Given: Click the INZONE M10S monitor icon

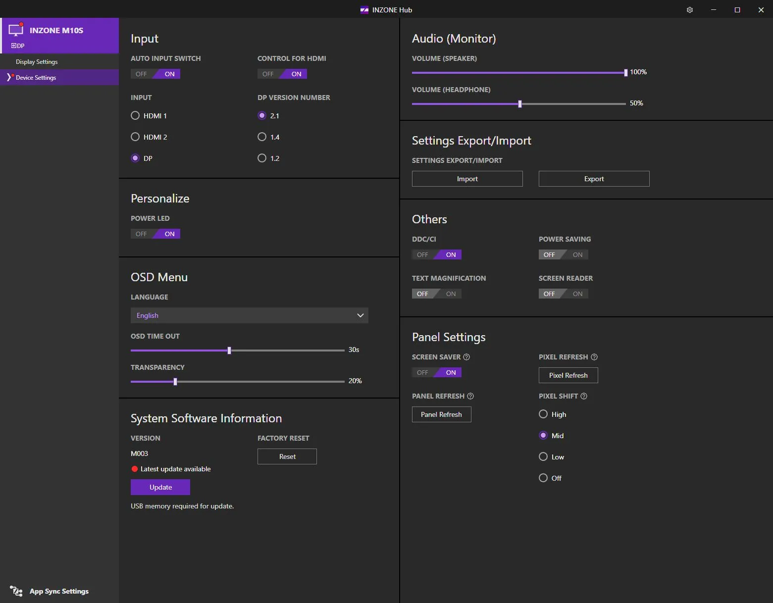Looking at the screenshot, I should [x=16, y=30].
